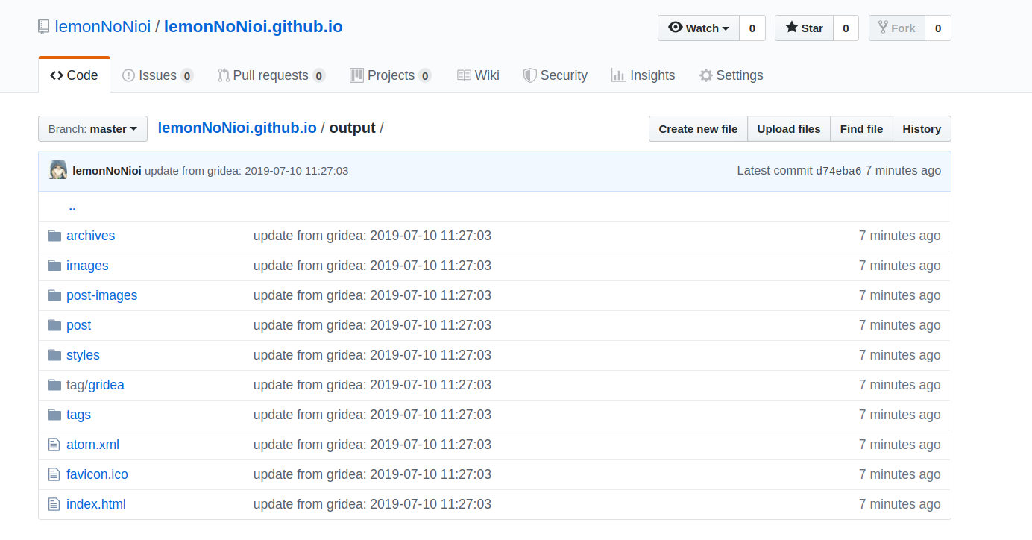The image size is (1032, 540).
Task: Click the Create new file button
Action: pos(697,128)
